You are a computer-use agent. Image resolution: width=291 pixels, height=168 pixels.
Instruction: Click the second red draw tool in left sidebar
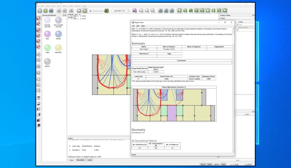(38, 24)
